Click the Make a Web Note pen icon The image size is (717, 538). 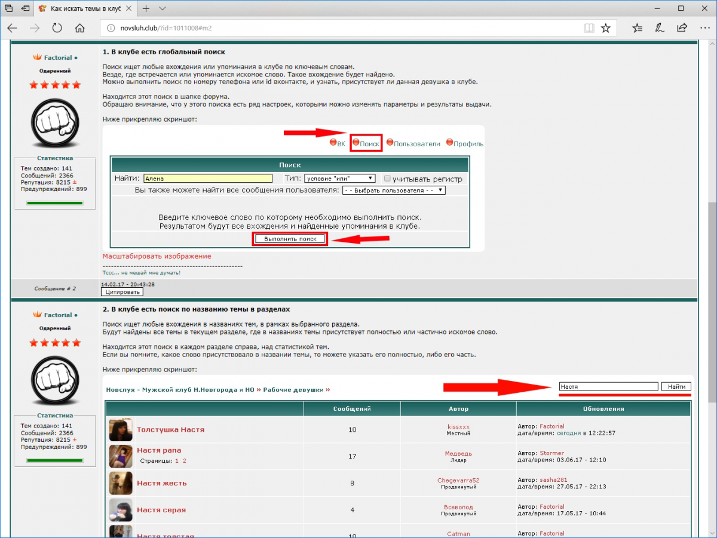pyautogui.click(x=660, y=28)
